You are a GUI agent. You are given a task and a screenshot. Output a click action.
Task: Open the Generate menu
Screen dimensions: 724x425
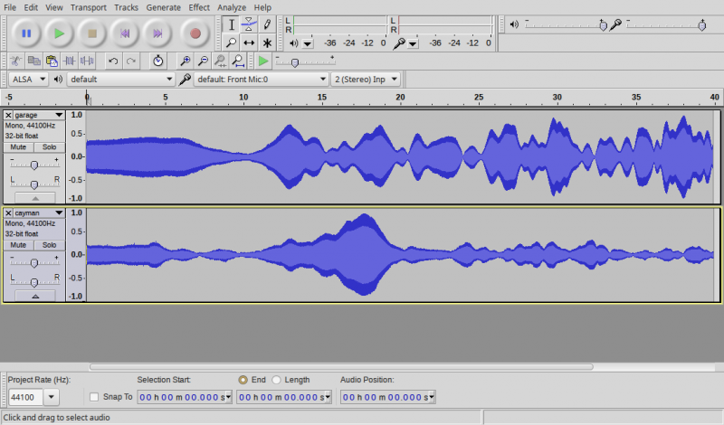pyautogui.click(x=163, y=7)
